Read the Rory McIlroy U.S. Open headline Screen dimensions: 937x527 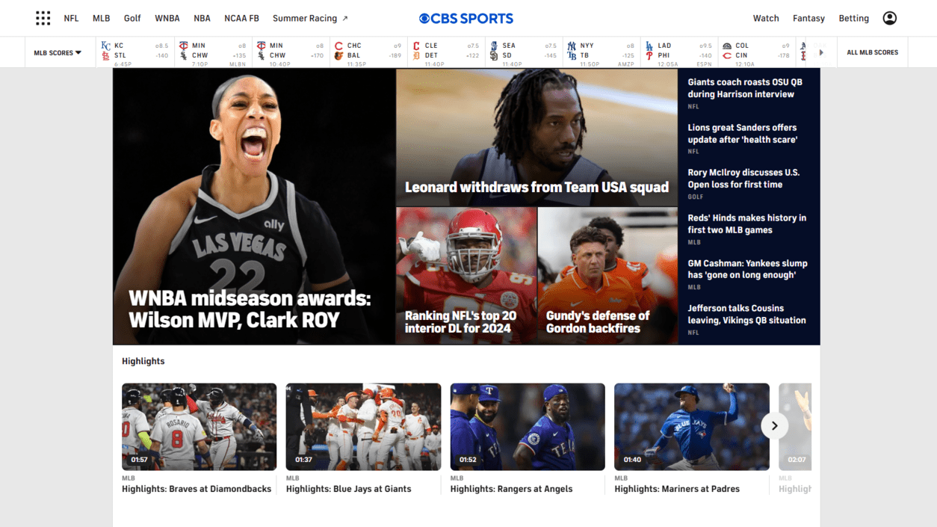point(743,178)
